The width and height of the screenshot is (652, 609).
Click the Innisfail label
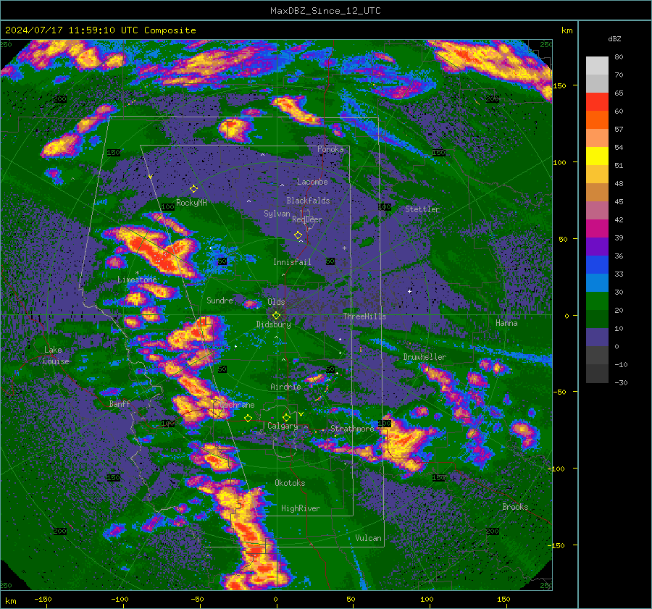pyautogui.click(x=292, y=262)
